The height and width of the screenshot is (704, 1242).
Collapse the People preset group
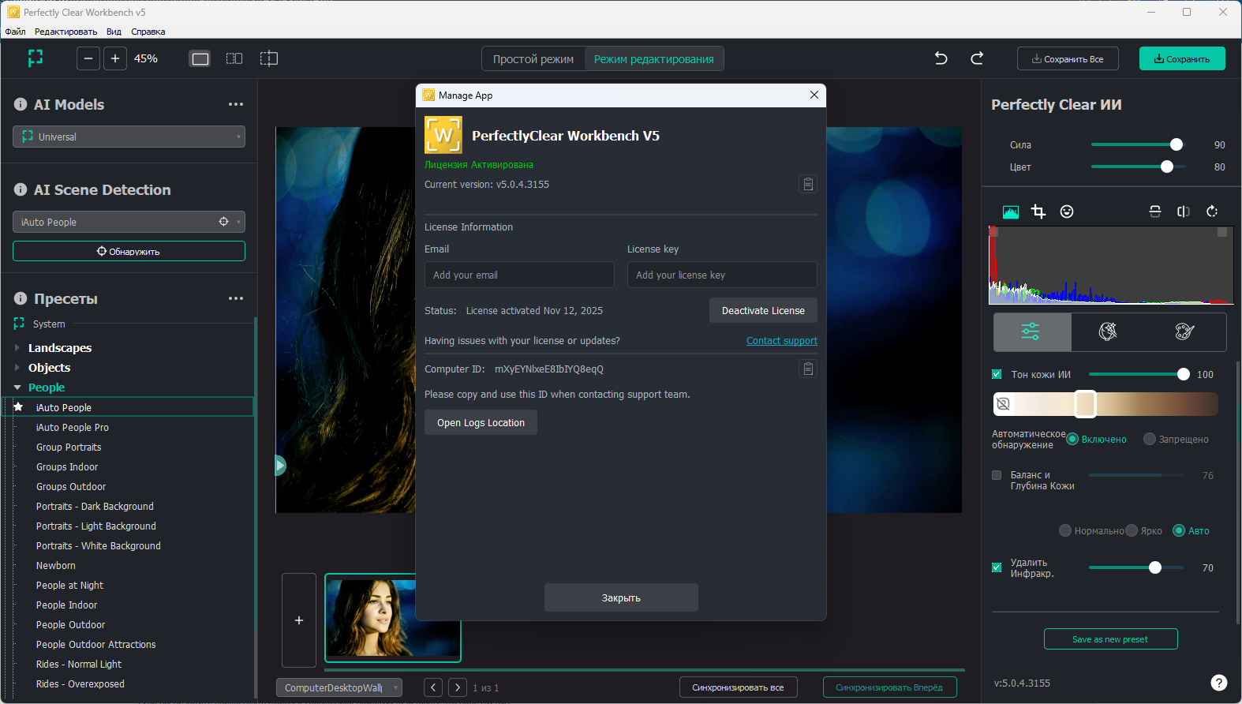point(17,388)
